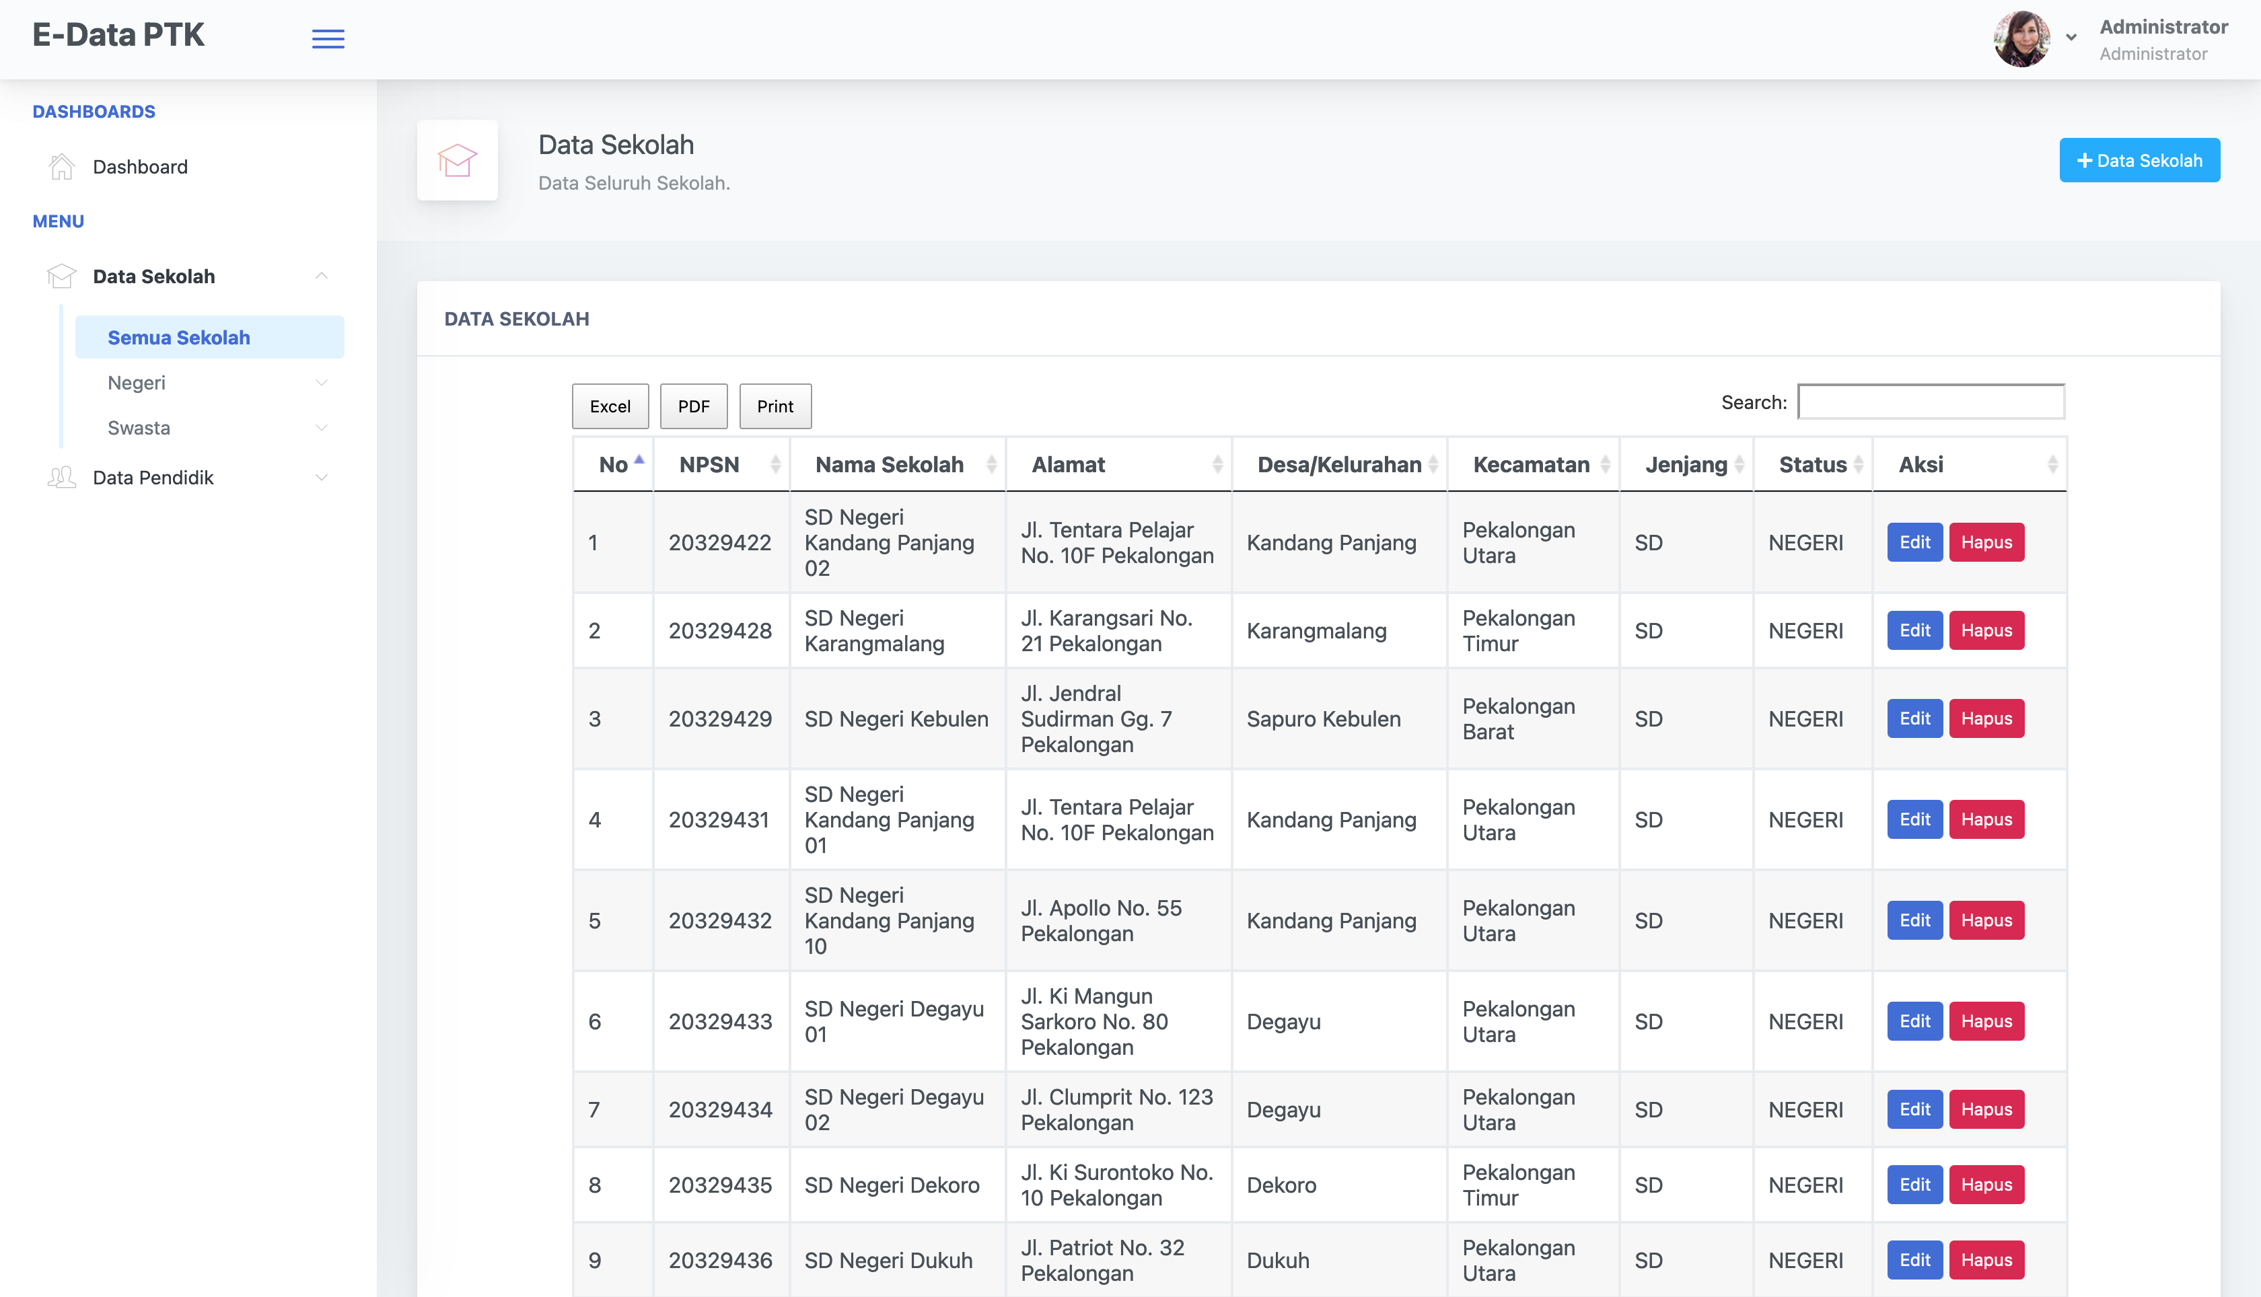This screenshot has height=1297, width=2261.
Task: Focus the Search input field
Action: (x=1931, y=402)
